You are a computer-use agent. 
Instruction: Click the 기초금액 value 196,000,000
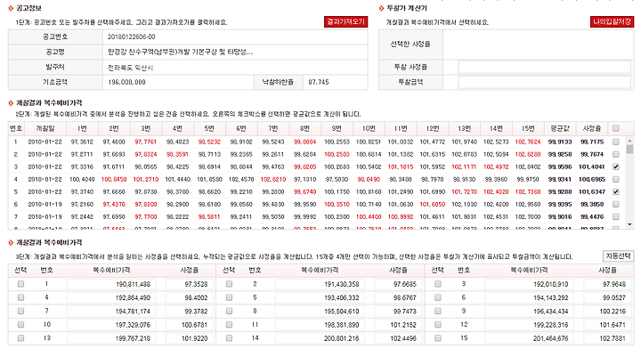click(126, 82)
